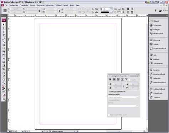This screenshot has width=169, height=133.
Task: Open the Objektumstílusok panel
Action: 158,48
